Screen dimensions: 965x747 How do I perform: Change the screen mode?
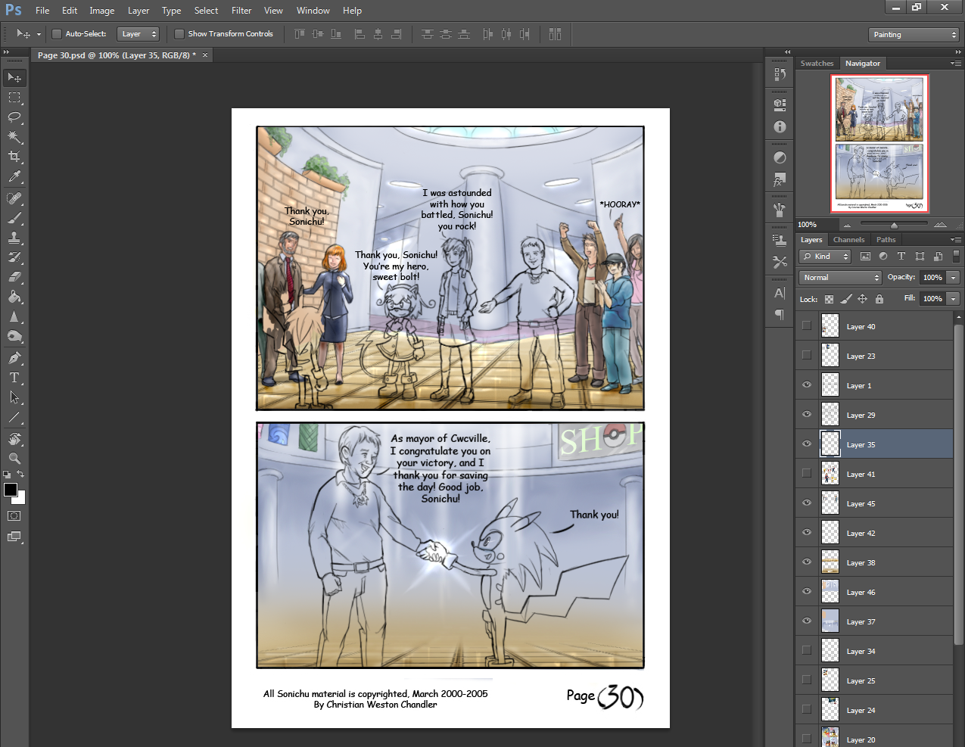point(14,537)
